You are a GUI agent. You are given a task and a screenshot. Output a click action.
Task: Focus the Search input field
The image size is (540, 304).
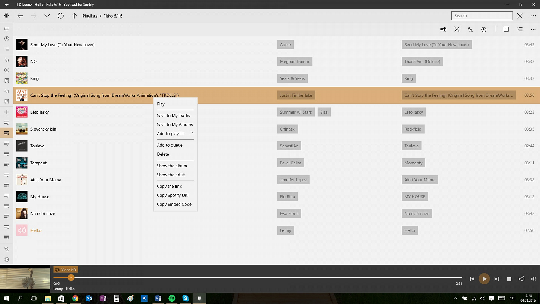click(x=482, y=16)
